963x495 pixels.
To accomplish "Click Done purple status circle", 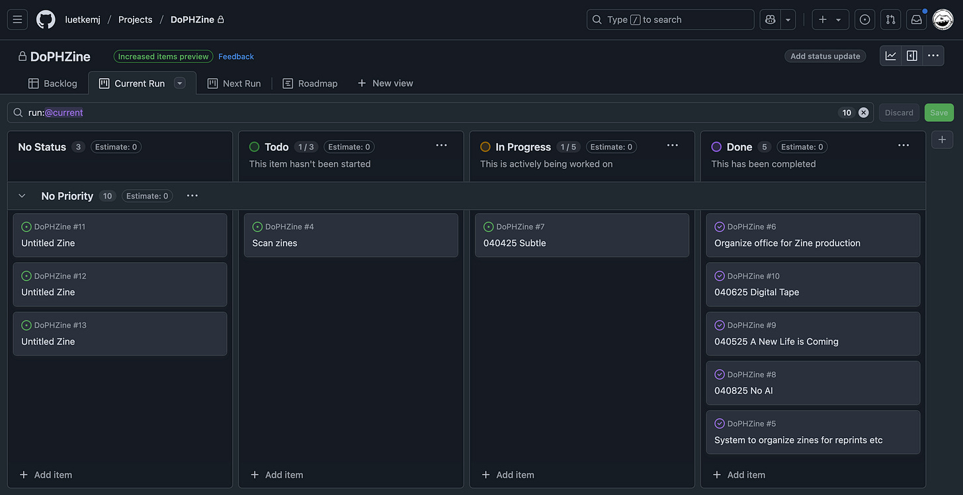I will pyautogui.click(x=716, y=147).
